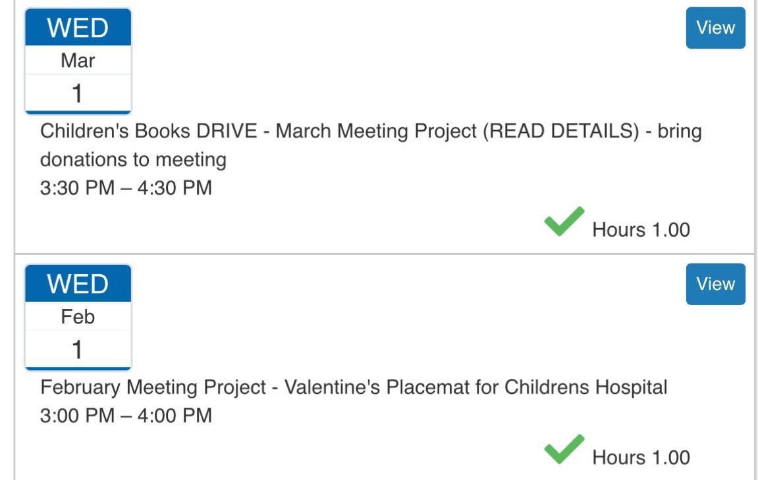
Task: Click the "Mar" month label
Action: click(x=78, y=61)
